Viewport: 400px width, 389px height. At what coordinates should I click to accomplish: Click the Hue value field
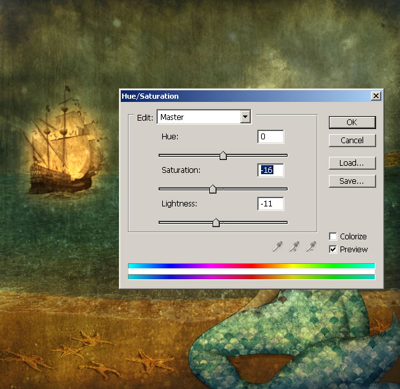tap(271, 137)
